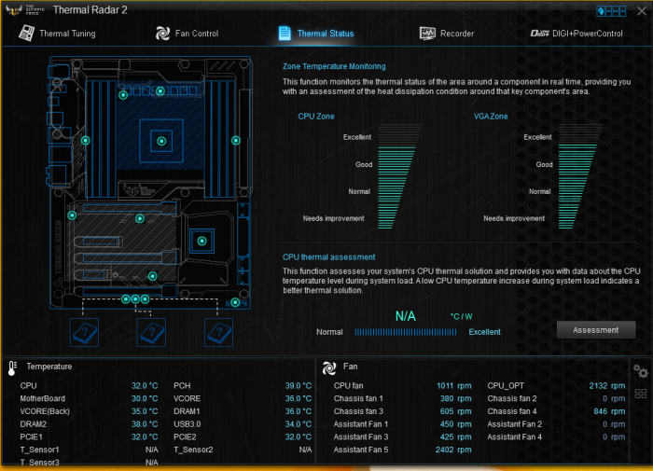Screen dimensions: 653x471
Task: Click the CPU Zone gauge bars
Action: click(399, 176)
